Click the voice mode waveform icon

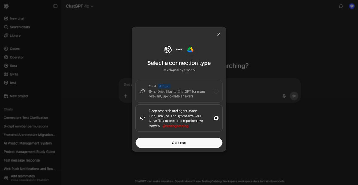[x=294, y=96]
